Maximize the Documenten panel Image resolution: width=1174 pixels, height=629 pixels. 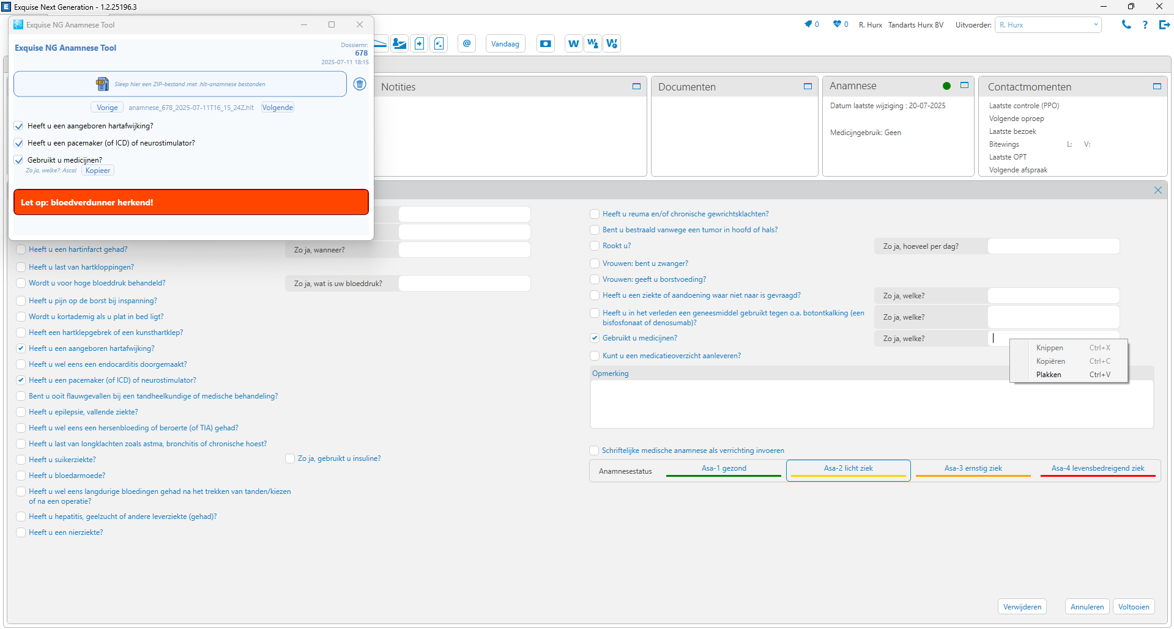point(808,86)
